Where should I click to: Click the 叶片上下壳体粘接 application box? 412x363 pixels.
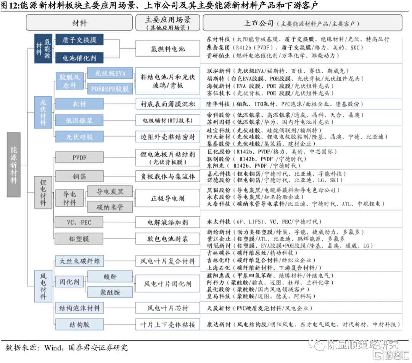167,324
